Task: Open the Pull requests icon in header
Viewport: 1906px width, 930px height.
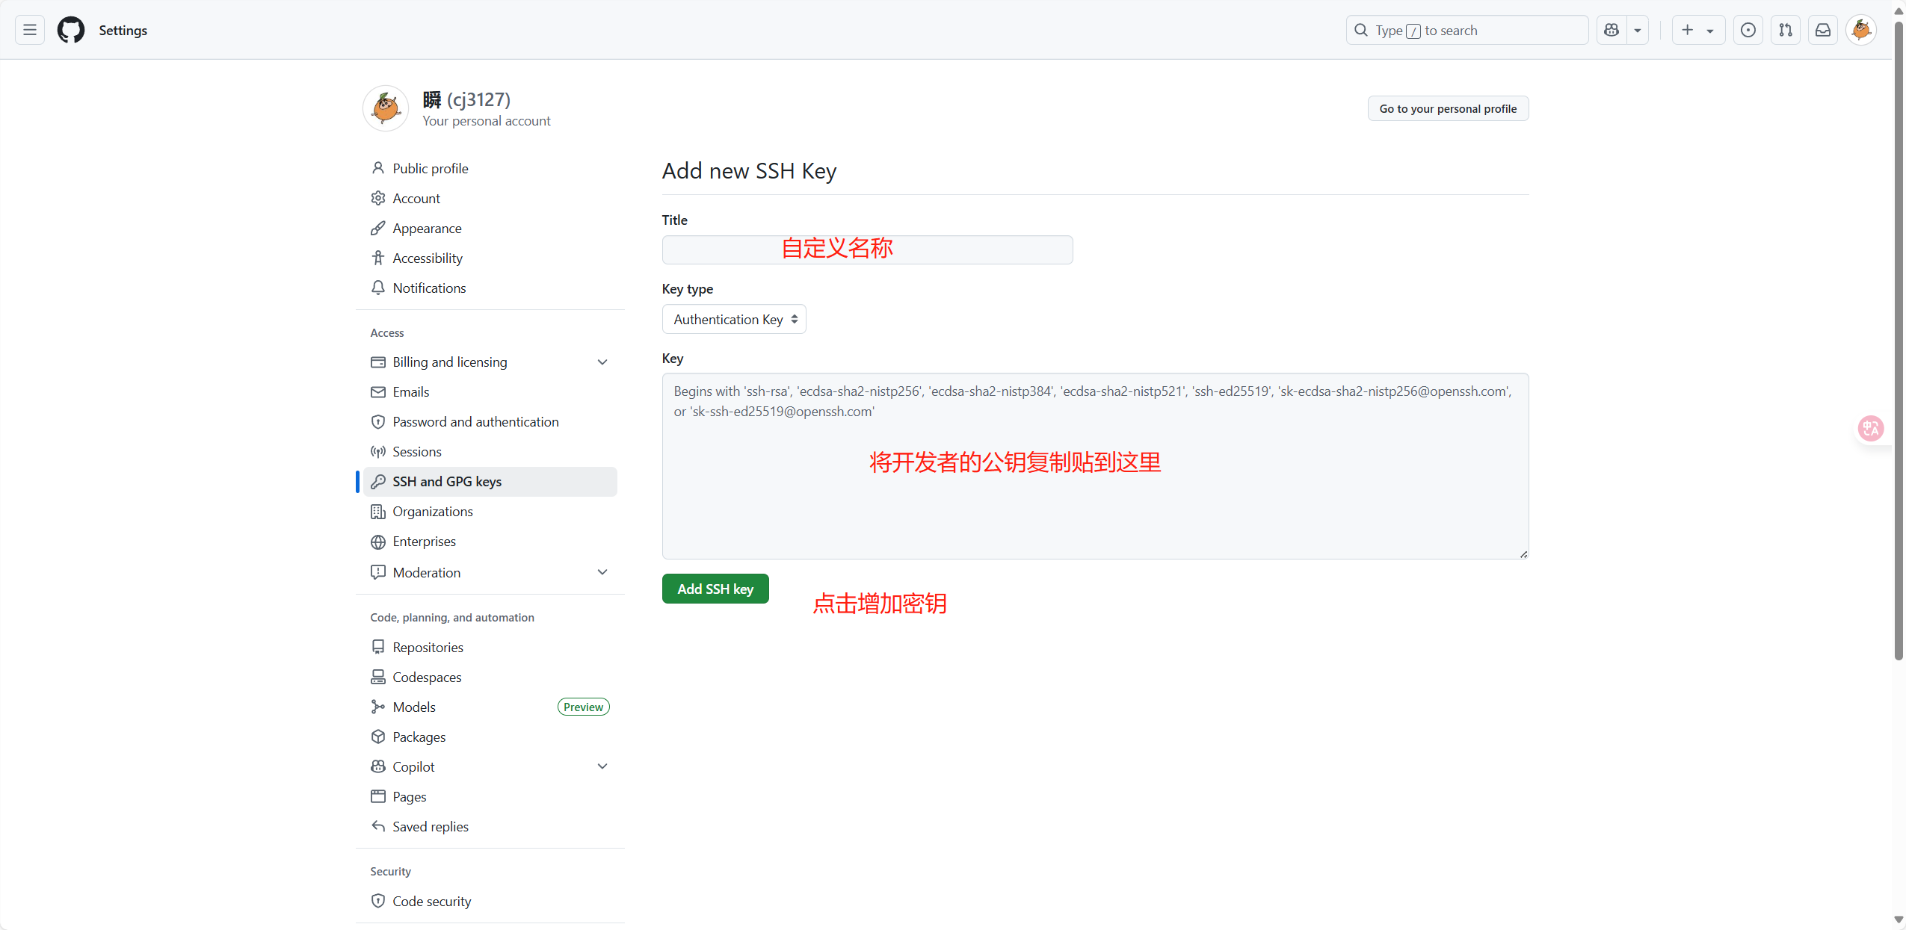Action: coord(1786,30)
